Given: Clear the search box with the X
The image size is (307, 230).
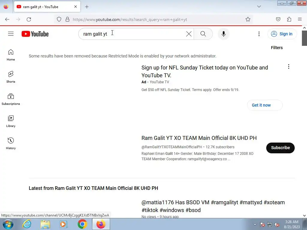Looking at the screenshot, I should coord(189,34).
